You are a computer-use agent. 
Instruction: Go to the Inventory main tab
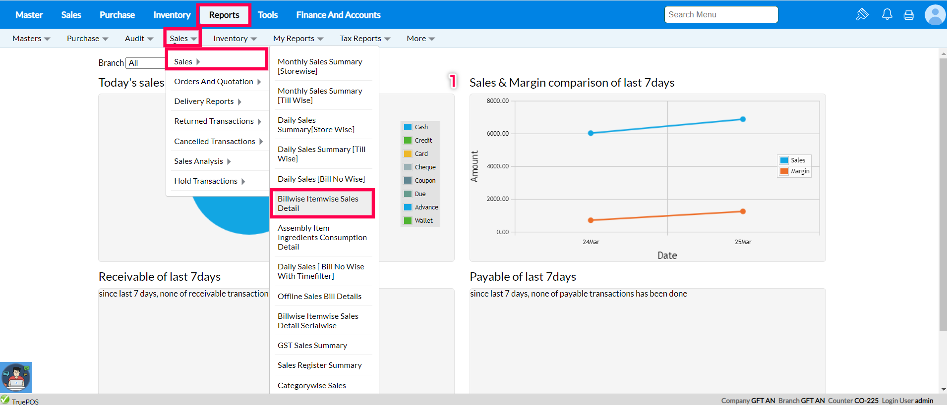[172, 15]
